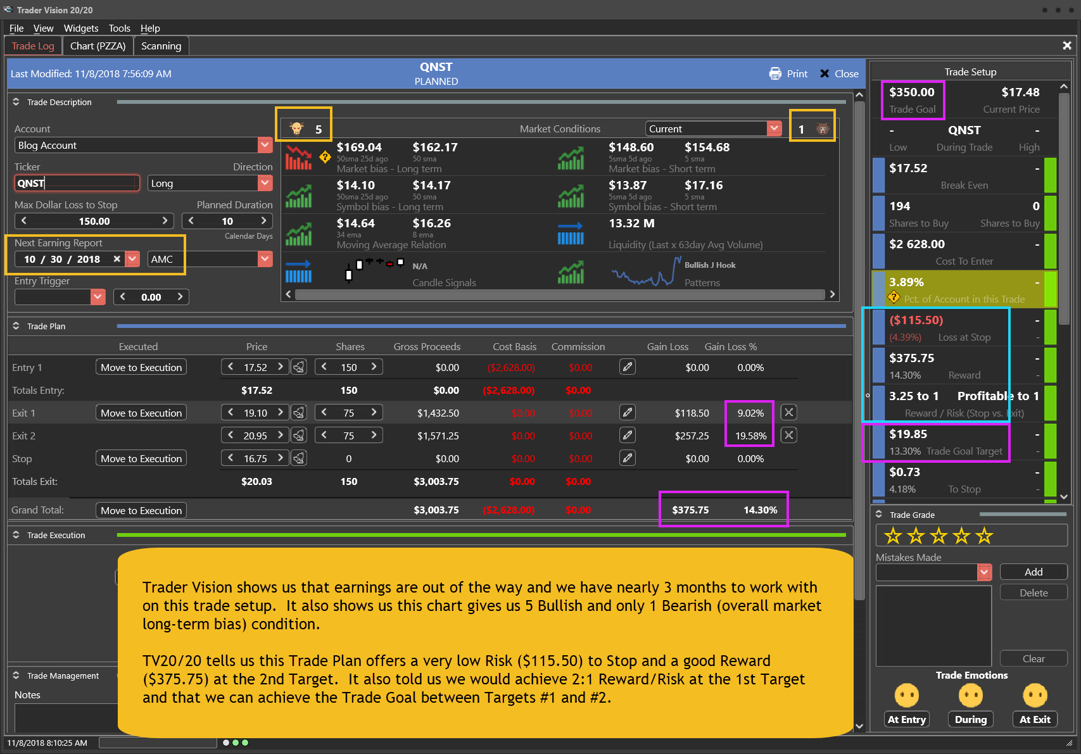Collapse the Trade Plan section

tap(16, 325)
